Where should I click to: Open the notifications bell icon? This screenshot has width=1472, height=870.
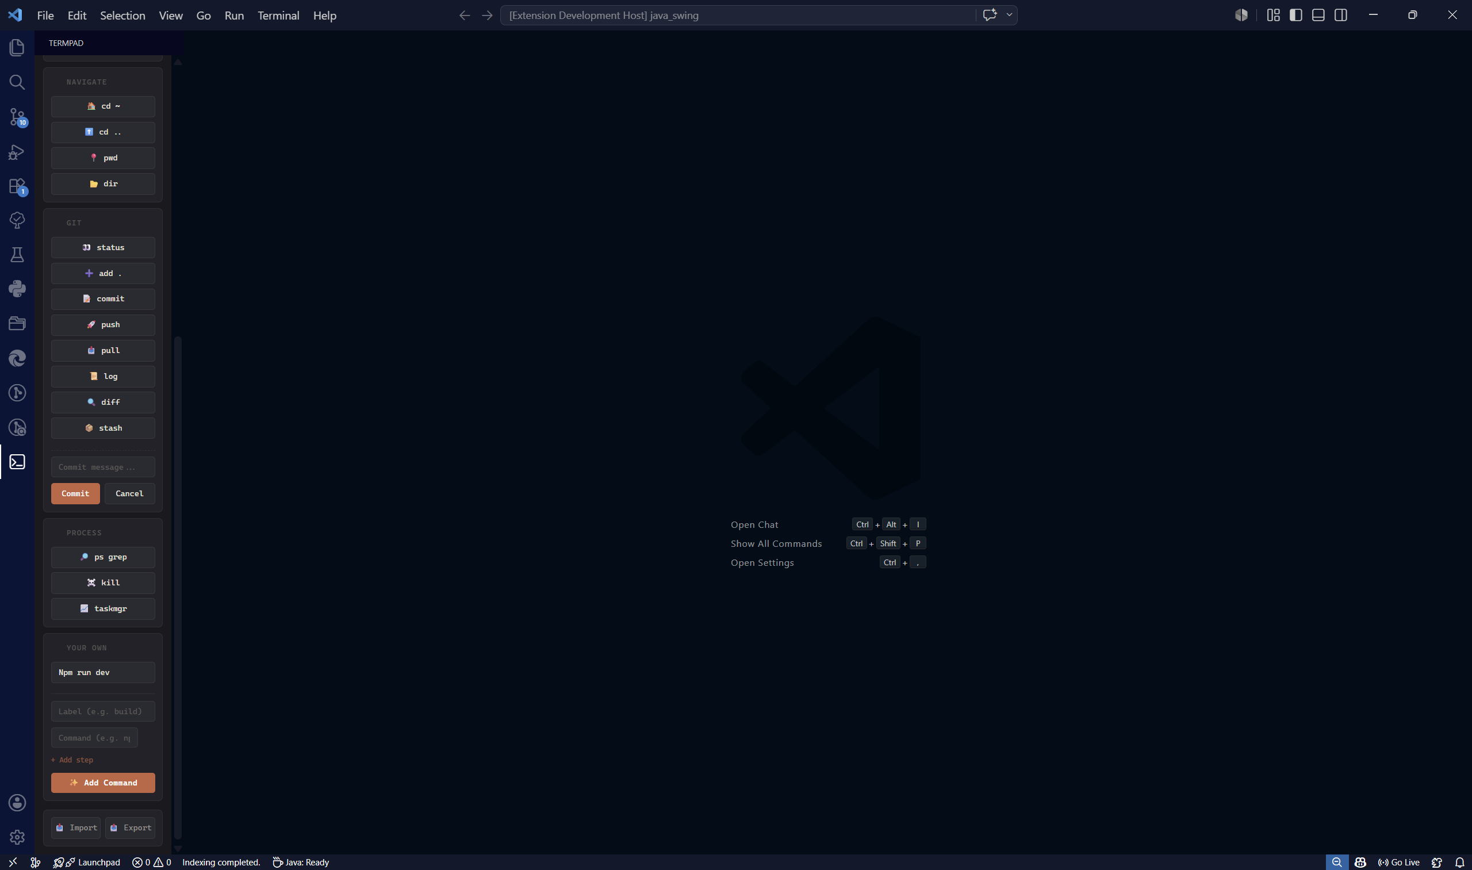click(1460, 863)
